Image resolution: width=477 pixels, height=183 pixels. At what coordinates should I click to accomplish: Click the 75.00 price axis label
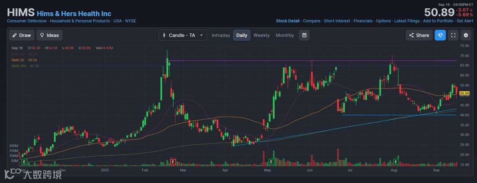[x=465, y=46]
